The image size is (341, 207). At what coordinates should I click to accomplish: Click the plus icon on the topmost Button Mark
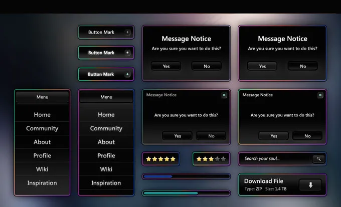(x=127, y=32)
